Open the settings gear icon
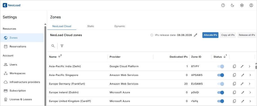Image resolution: width=257 pixels, height=106 pixels. [242, 5]
